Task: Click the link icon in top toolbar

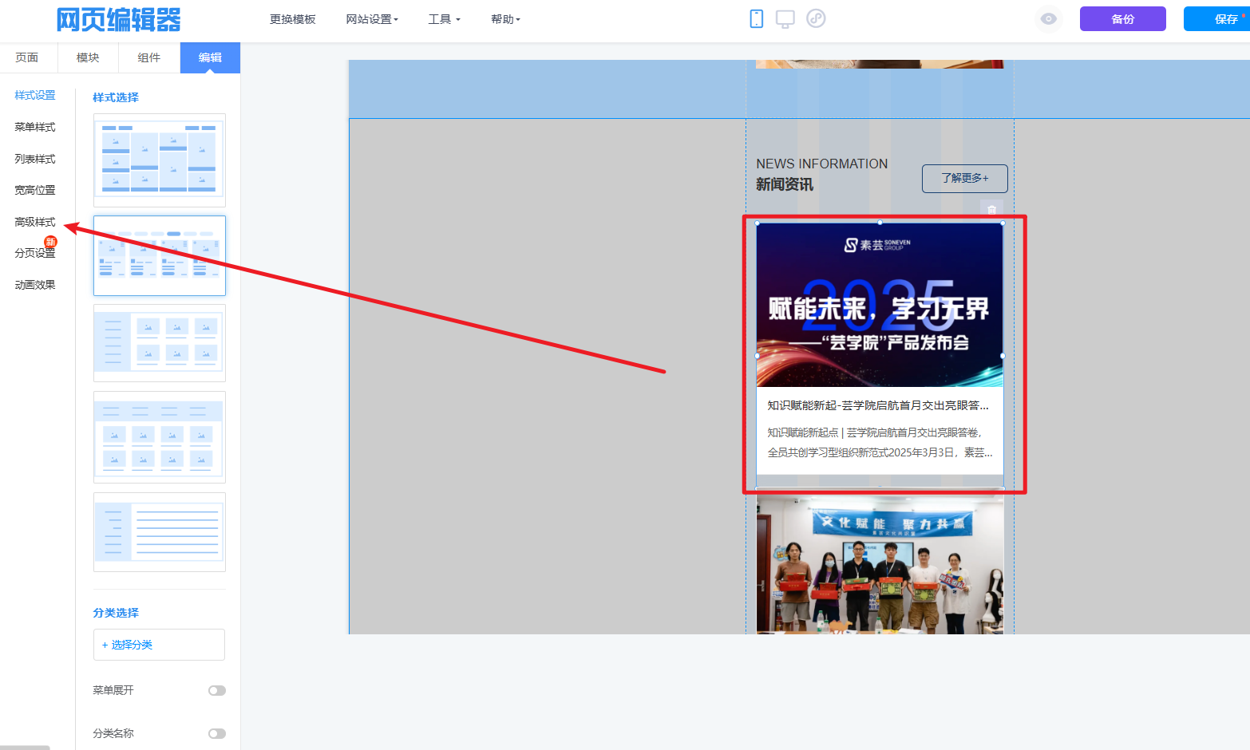Action: coord(816,18)
